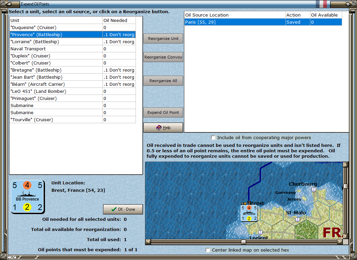Click the Oil Source Location column header
This screenshot has width=357, height=260.
pyautogui.click(x=235, y=15)
